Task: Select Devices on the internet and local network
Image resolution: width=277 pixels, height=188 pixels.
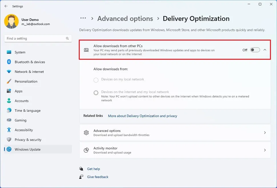Action: tap(96, 92)
